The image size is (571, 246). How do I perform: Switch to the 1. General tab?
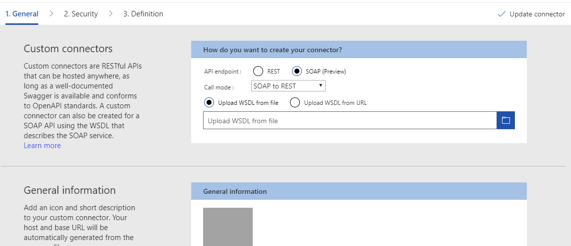[x=22, y=14]
